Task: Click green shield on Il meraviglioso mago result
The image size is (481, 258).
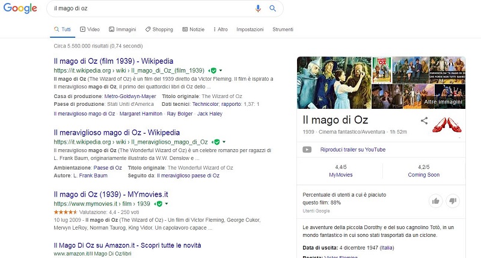Action: click(x=216, y=142)
